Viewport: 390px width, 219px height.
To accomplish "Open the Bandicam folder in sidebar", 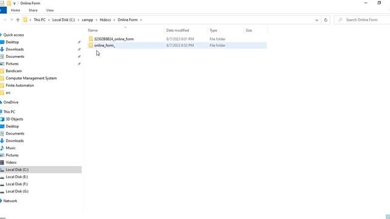I will [13, 71].
